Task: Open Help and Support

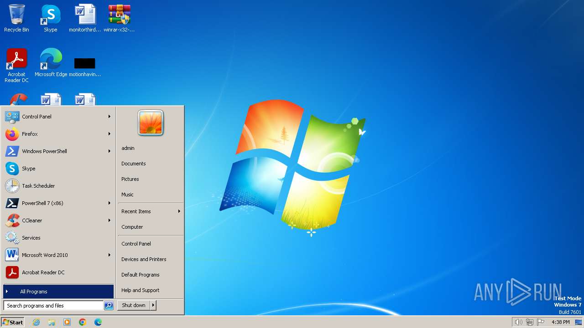Action: pyautogui.click(x=151, y=290)
